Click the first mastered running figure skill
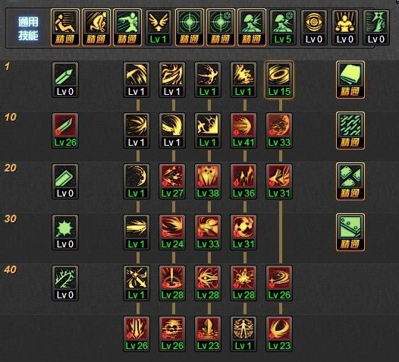The height and width of the screenshot is (362, 399). [x=65, y=27]
